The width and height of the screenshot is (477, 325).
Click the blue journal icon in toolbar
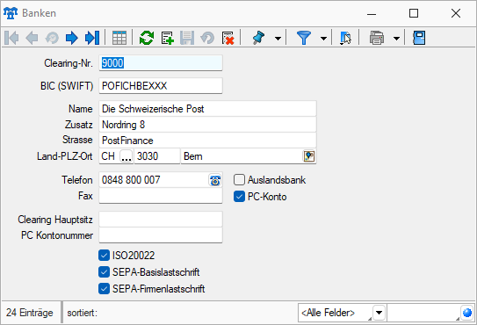(419, 38)
